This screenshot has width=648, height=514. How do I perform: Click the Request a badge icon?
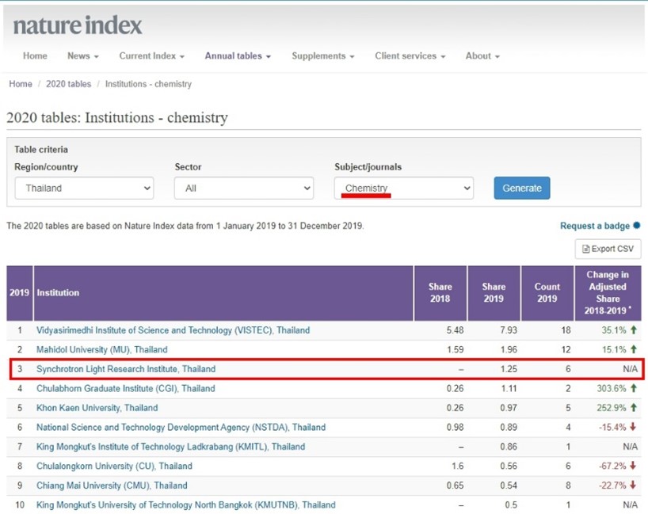coord(637,226)
